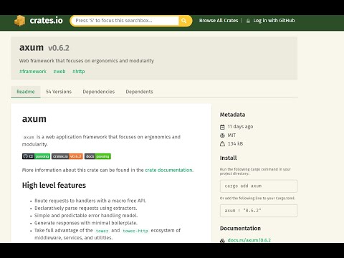
Task: Click "Route requests to handlers" bullet
Action: (x=90, y=201)
